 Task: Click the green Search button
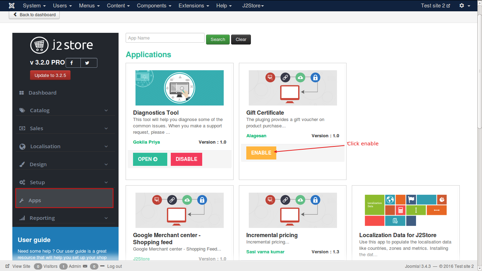point(218,40)
